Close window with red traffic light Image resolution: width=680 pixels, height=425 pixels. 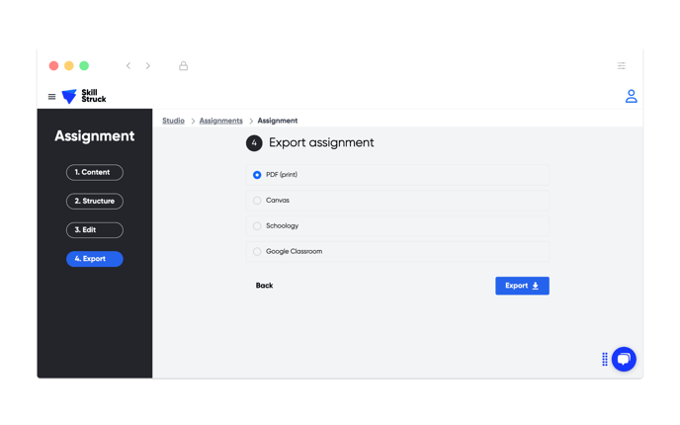53,66
